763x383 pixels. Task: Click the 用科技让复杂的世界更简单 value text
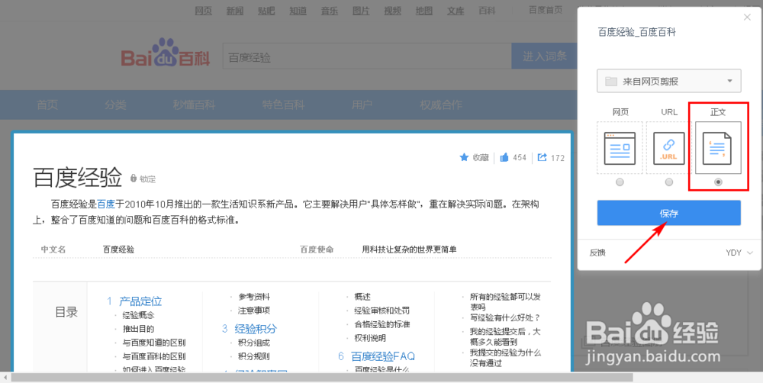[x=409, y=249]
